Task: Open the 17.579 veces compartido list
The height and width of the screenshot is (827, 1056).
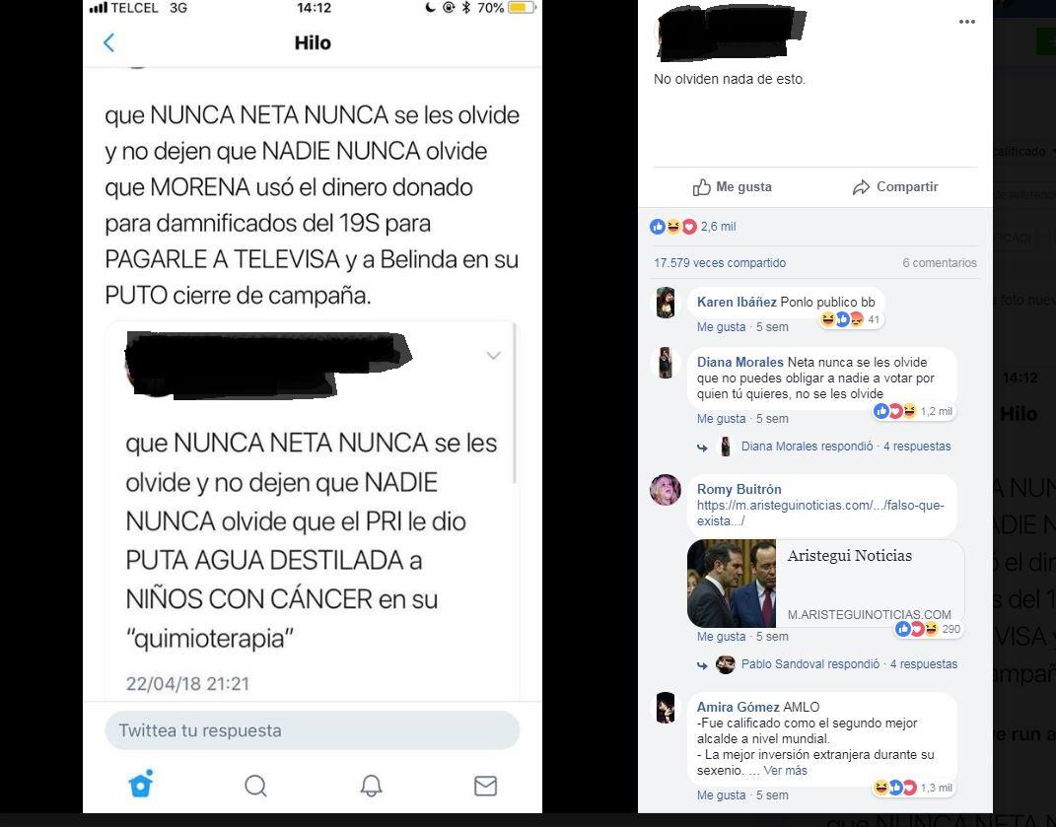Action: [x=719, y=262]
